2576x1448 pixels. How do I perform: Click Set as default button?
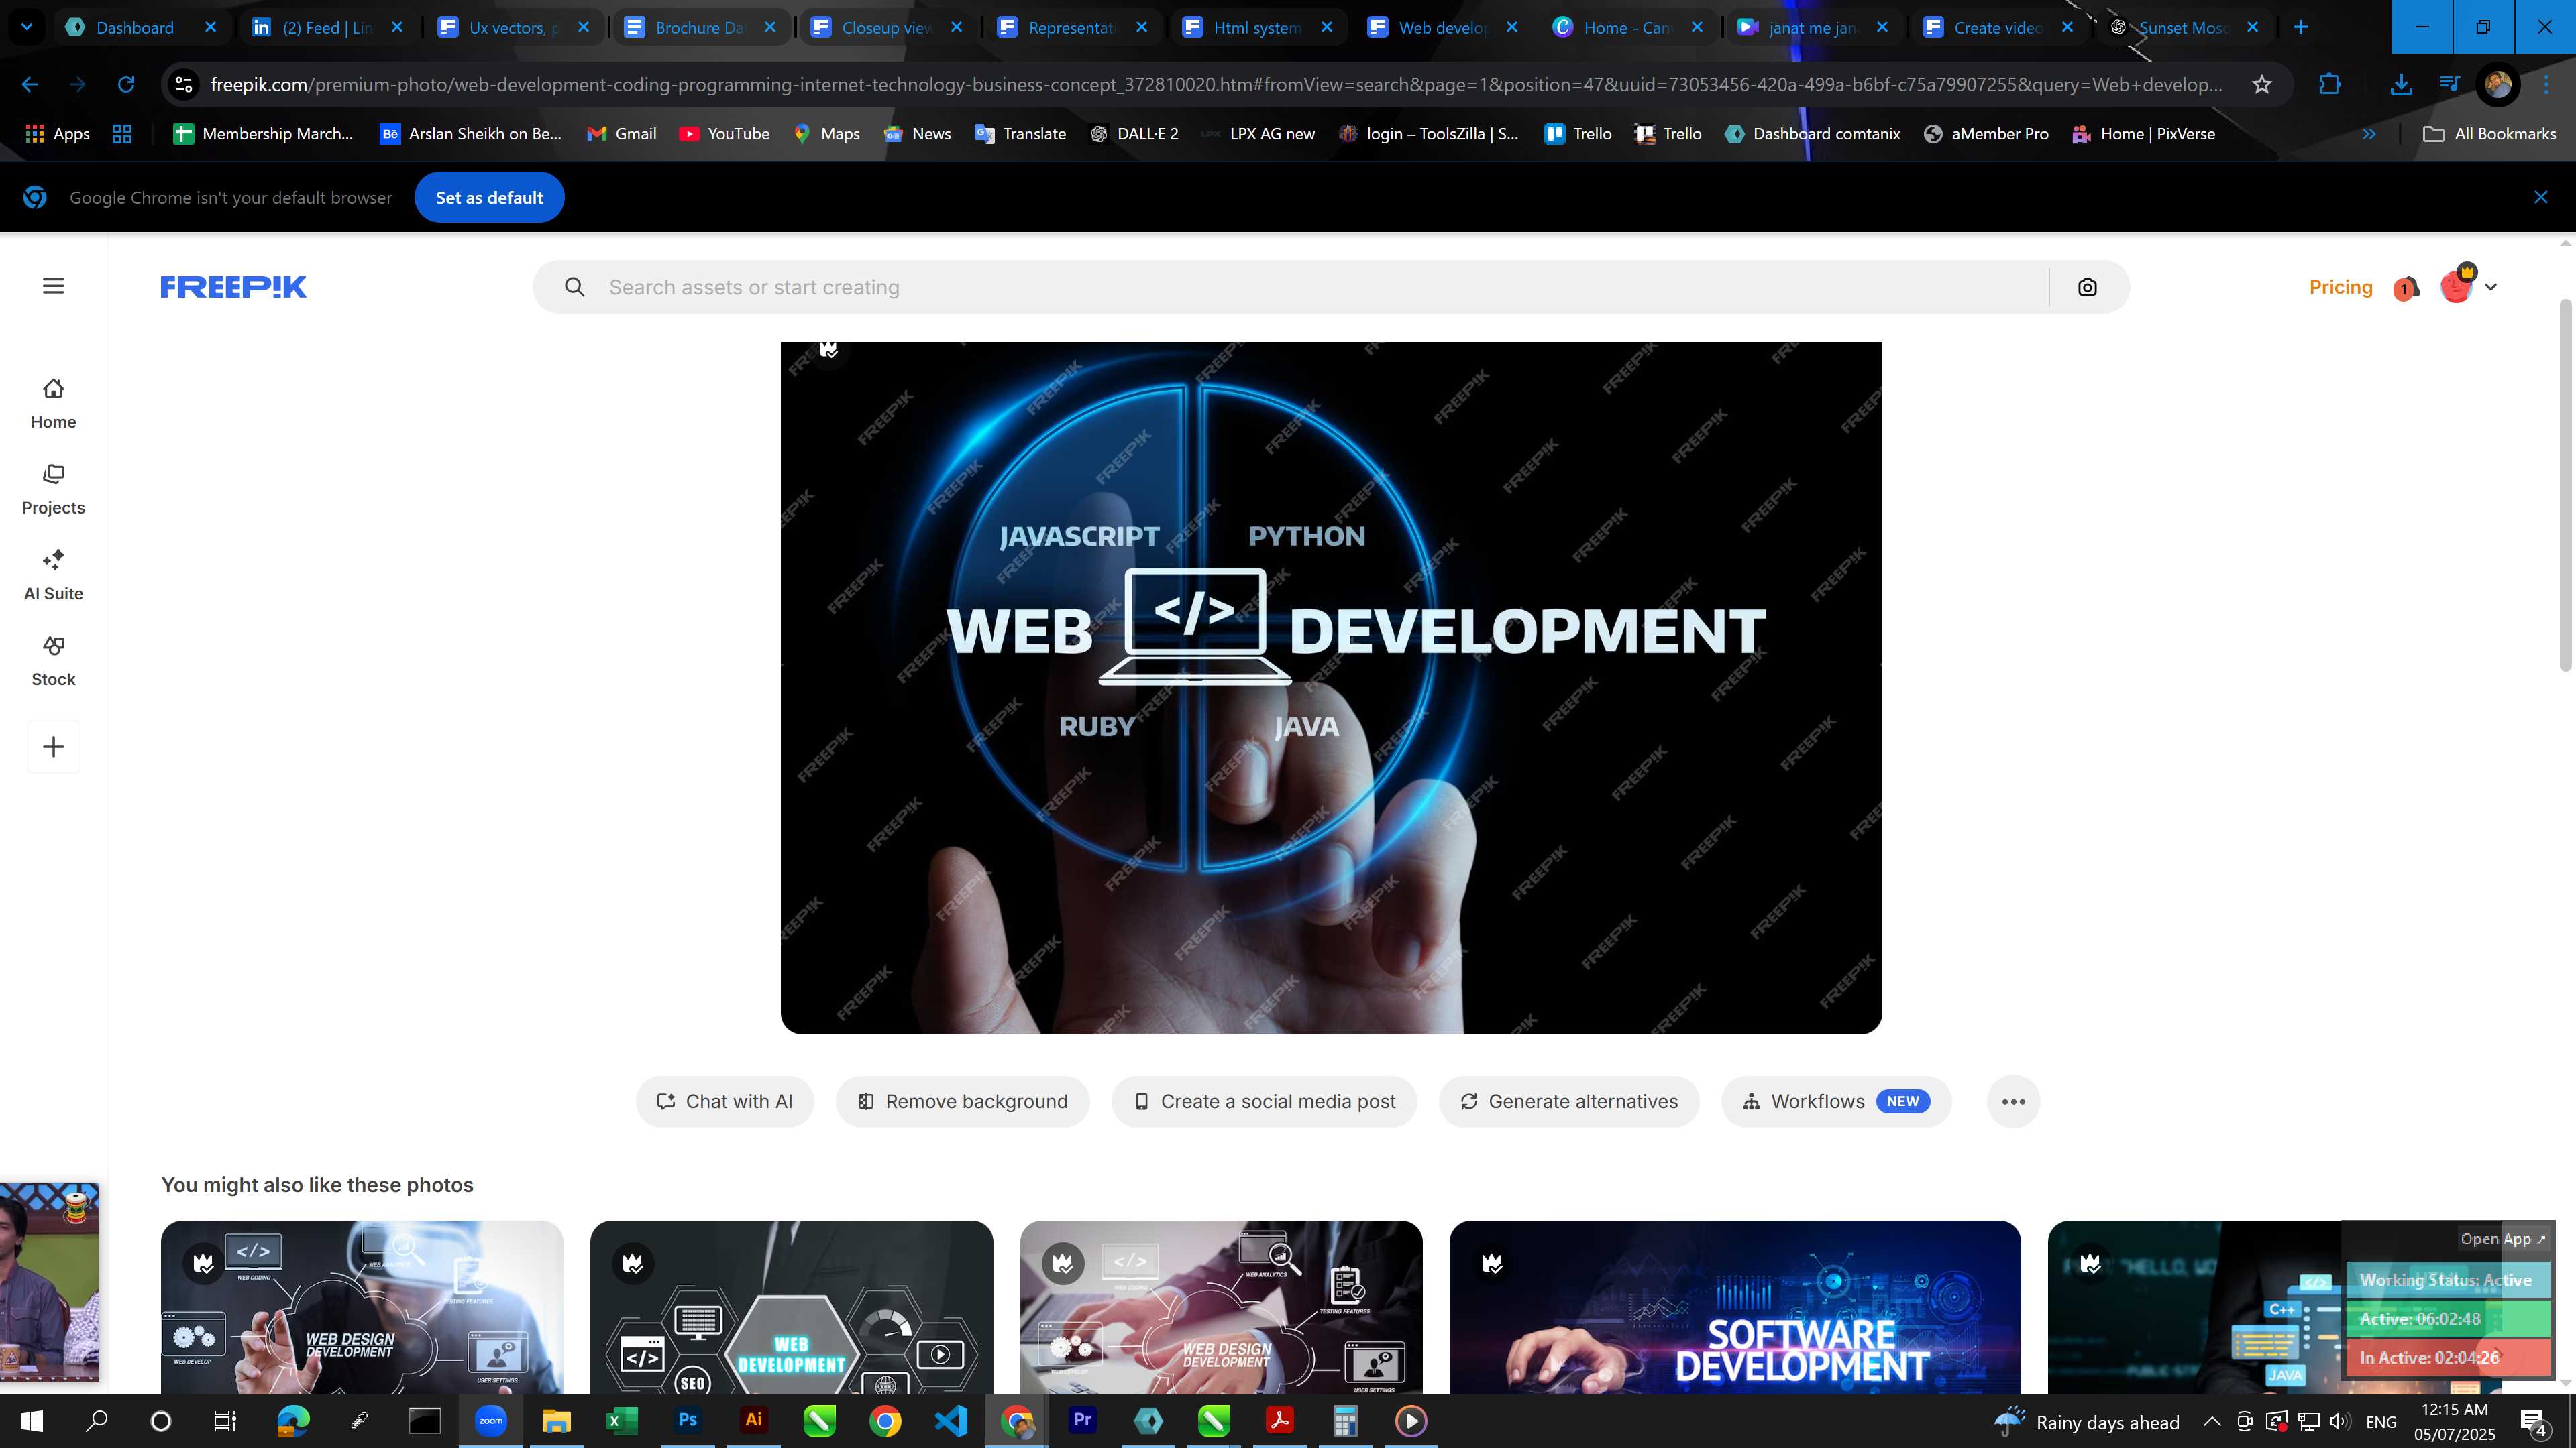click(x=489, y=198)
